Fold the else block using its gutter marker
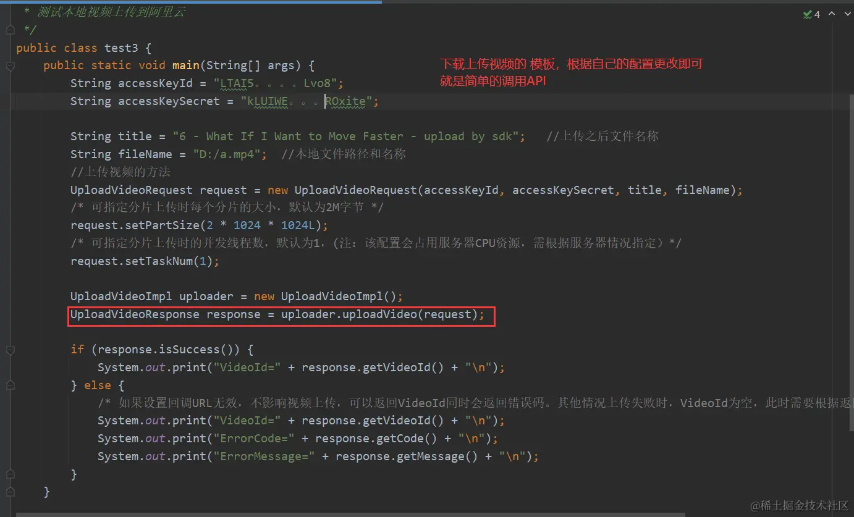The height and width of the screenshot is (517, 854). click(x=10, y=385)
